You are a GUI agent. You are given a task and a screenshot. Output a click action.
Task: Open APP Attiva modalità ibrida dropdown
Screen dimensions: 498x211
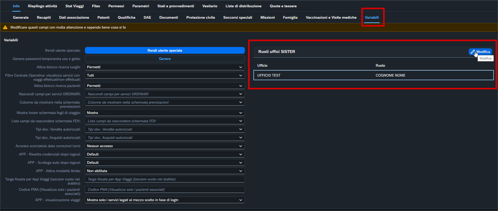point(165,171)
